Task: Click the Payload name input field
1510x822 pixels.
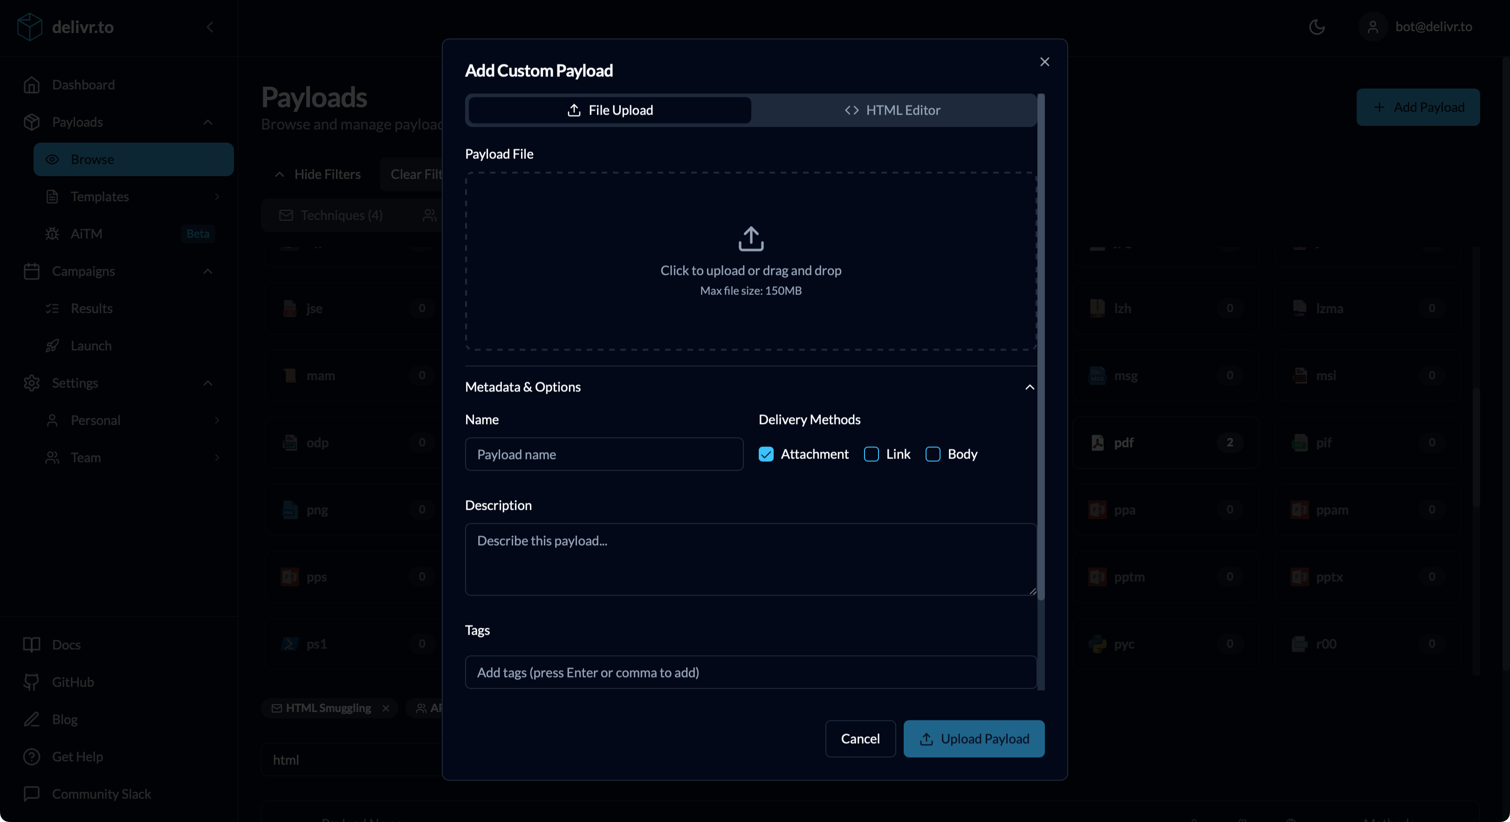Action: (x=604, y=454)
